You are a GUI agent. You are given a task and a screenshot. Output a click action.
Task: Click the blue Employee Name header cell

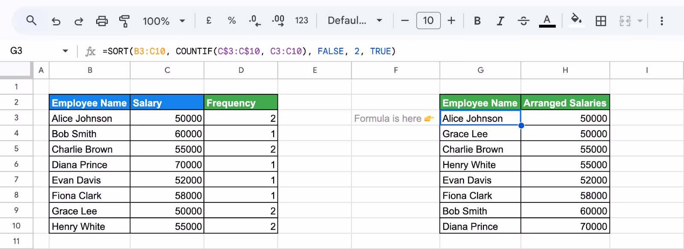click(x=90, y=103)
